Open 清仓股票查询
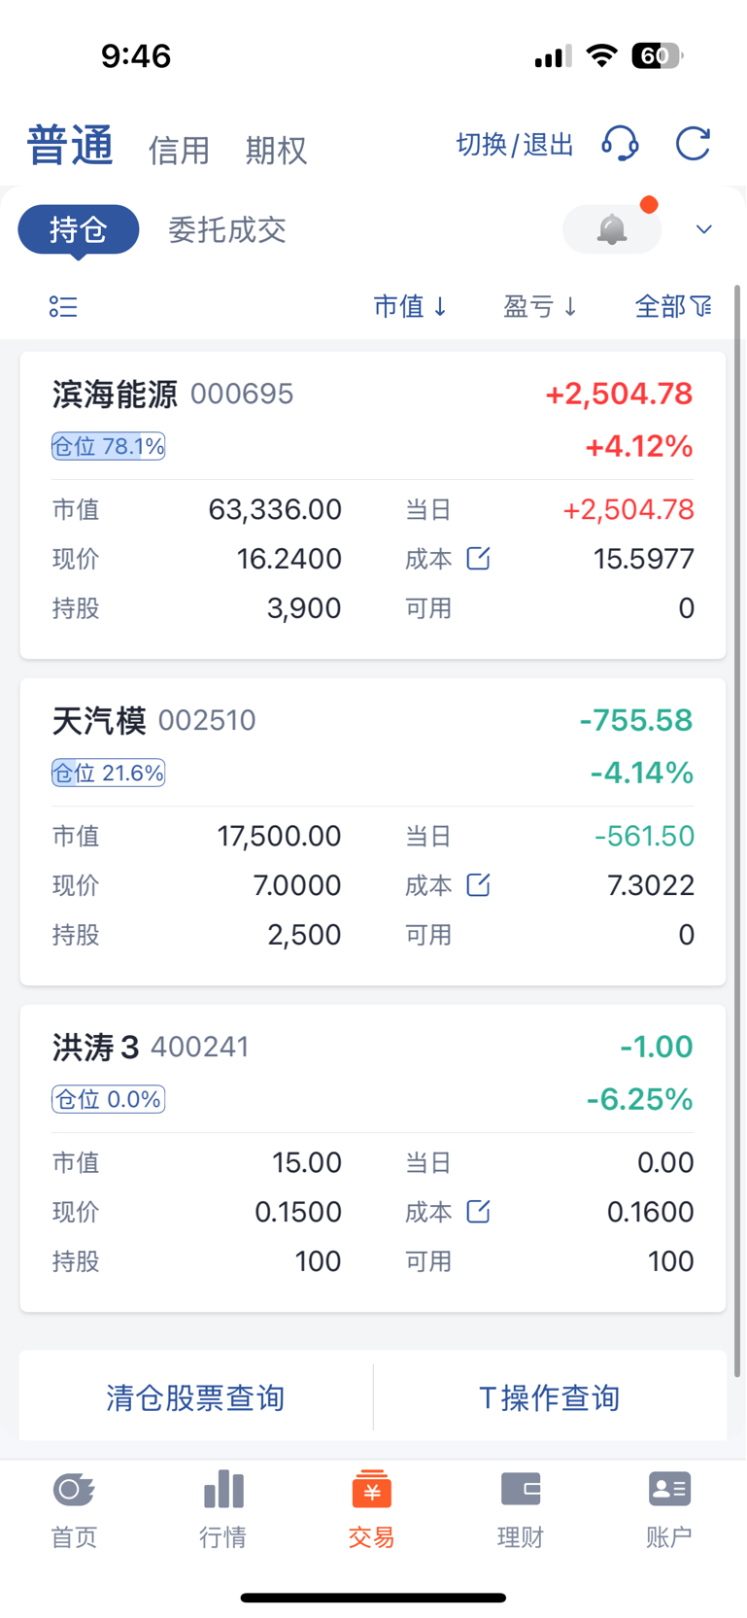Image resolution: width=747 pixels, height=1618 pixels. pyautogui.click(x=195, y=1398)
